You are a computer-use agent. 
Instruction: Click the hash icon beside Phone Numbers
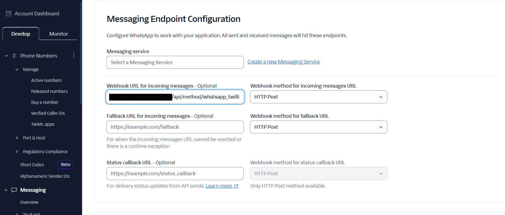14,56
